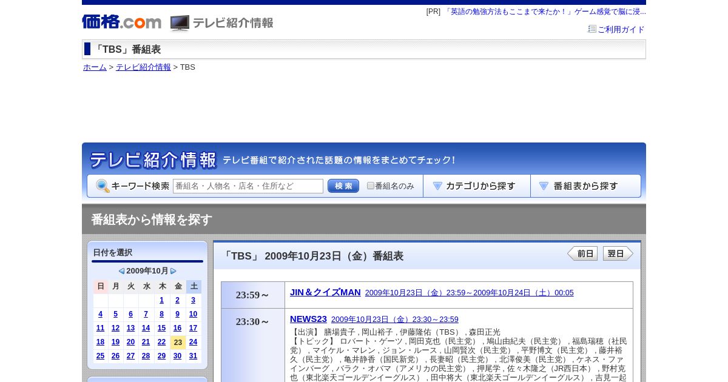Open the JIN＆クイズMAN program link
The height and width of the screenshot is (382, 728).
(325, 292)
